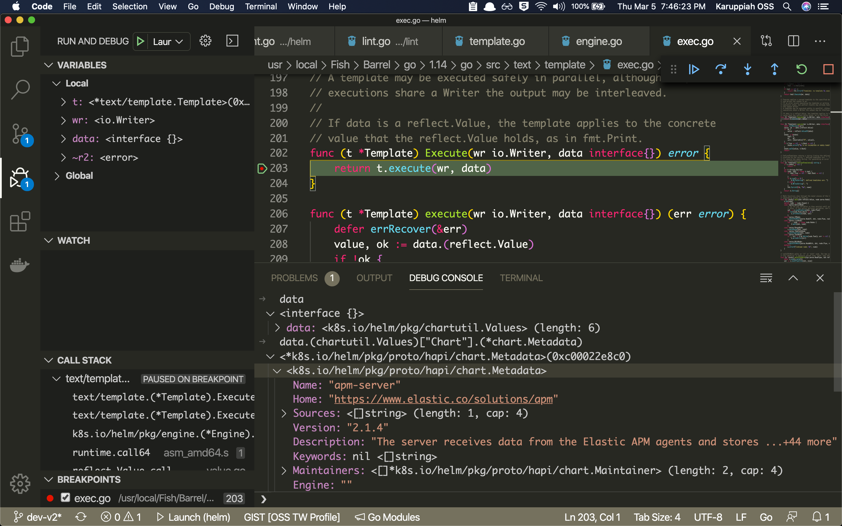This screenshot has width=842, height=526.
Task: Close the exec.go editor tab
Action: click(736, 41)
